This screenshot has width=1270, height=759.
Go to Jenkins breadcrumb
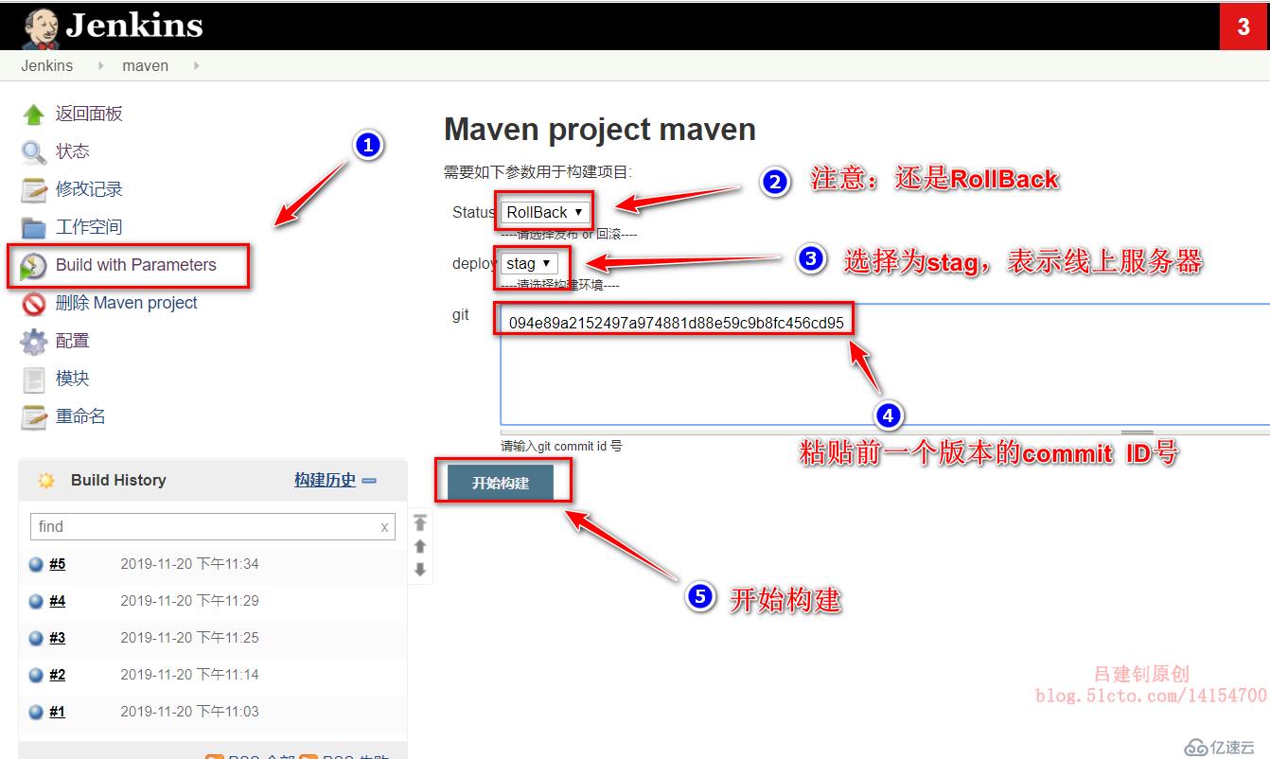[47, 66]
